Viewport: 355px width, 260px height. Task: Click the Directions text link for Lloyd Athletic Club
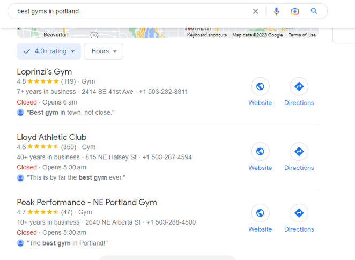(299, 168)
